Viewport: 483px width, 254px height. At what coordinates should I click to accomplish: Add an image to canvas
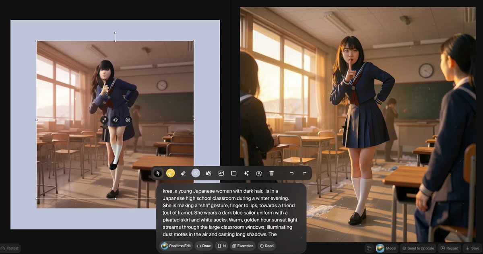(x=221, y=173)
